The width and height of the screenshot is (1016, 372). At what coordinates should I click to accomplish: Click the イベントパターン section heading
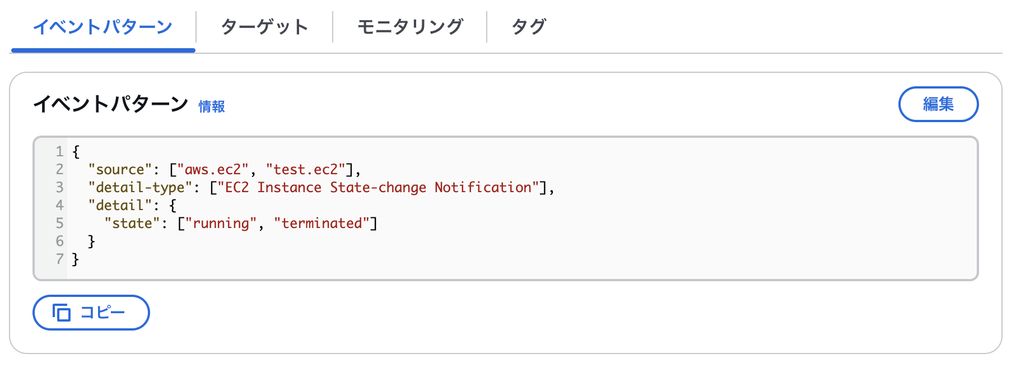pyautogui.click(x=111, y=104)
